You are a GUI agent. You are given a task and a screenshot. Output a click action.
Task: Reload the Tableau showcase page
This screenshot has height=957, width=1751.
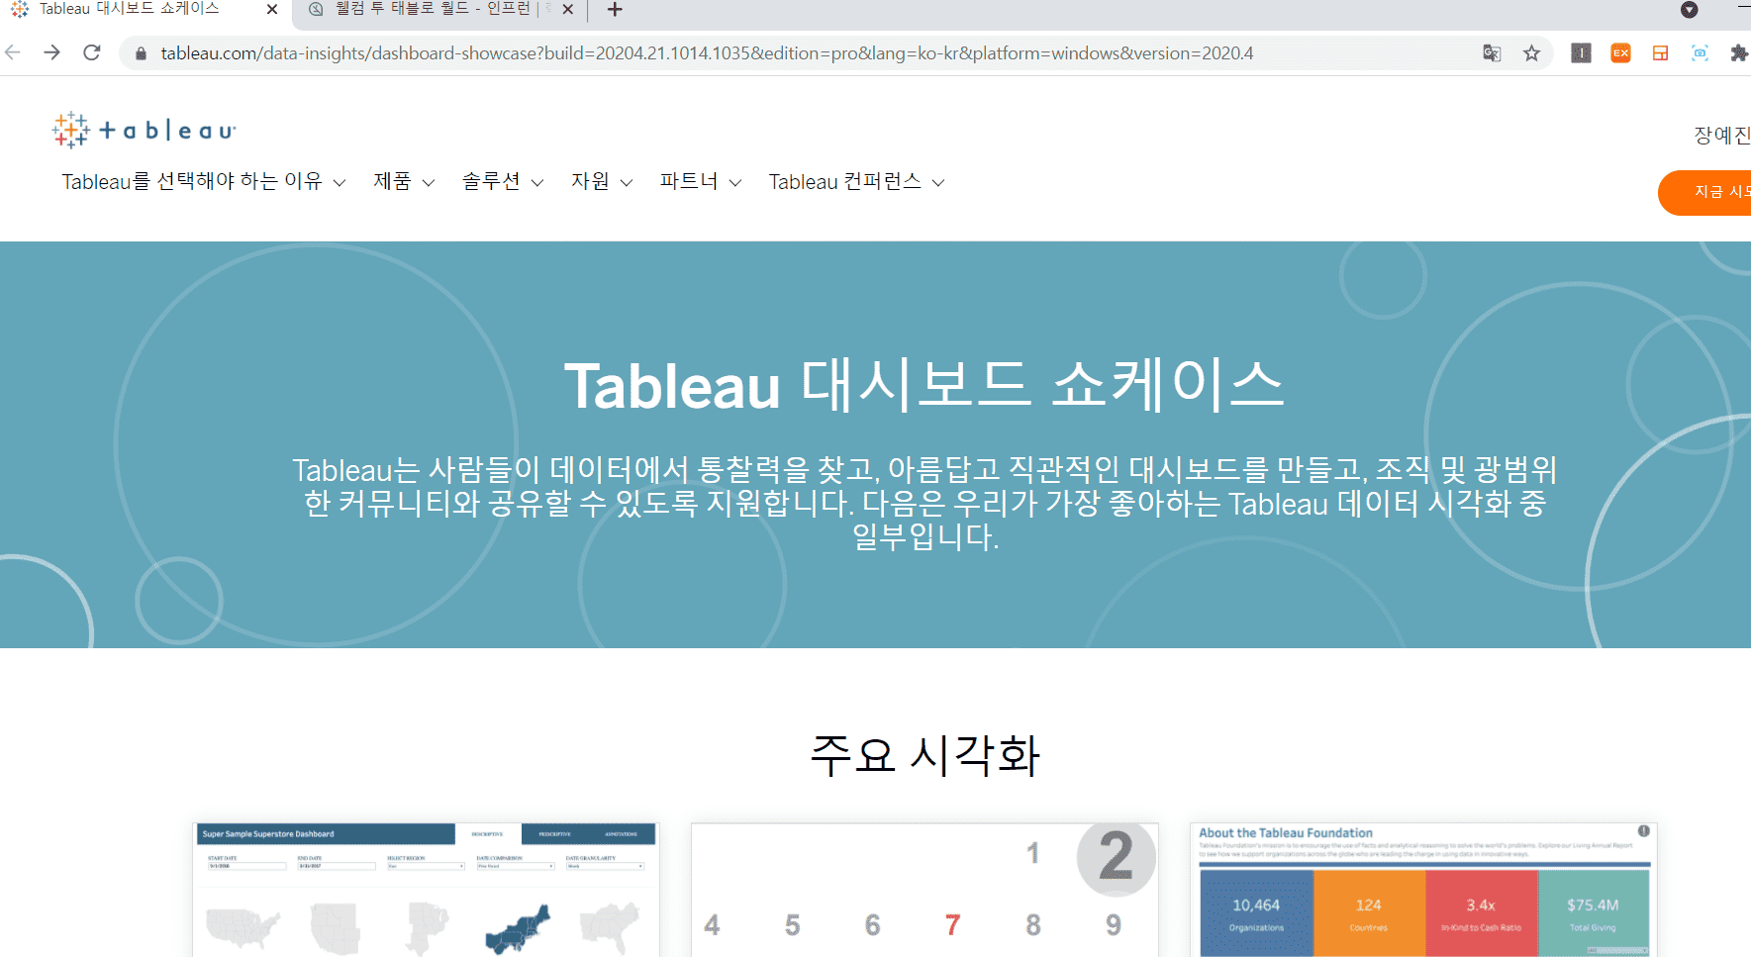pyautogui.click(x=92, y=52)
